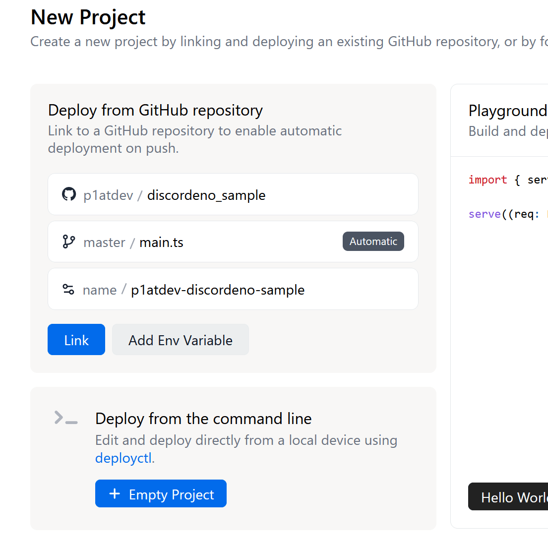Click the git branch icon beside master
Viewport: 548px width, 550px height.
tap(69, 242)
